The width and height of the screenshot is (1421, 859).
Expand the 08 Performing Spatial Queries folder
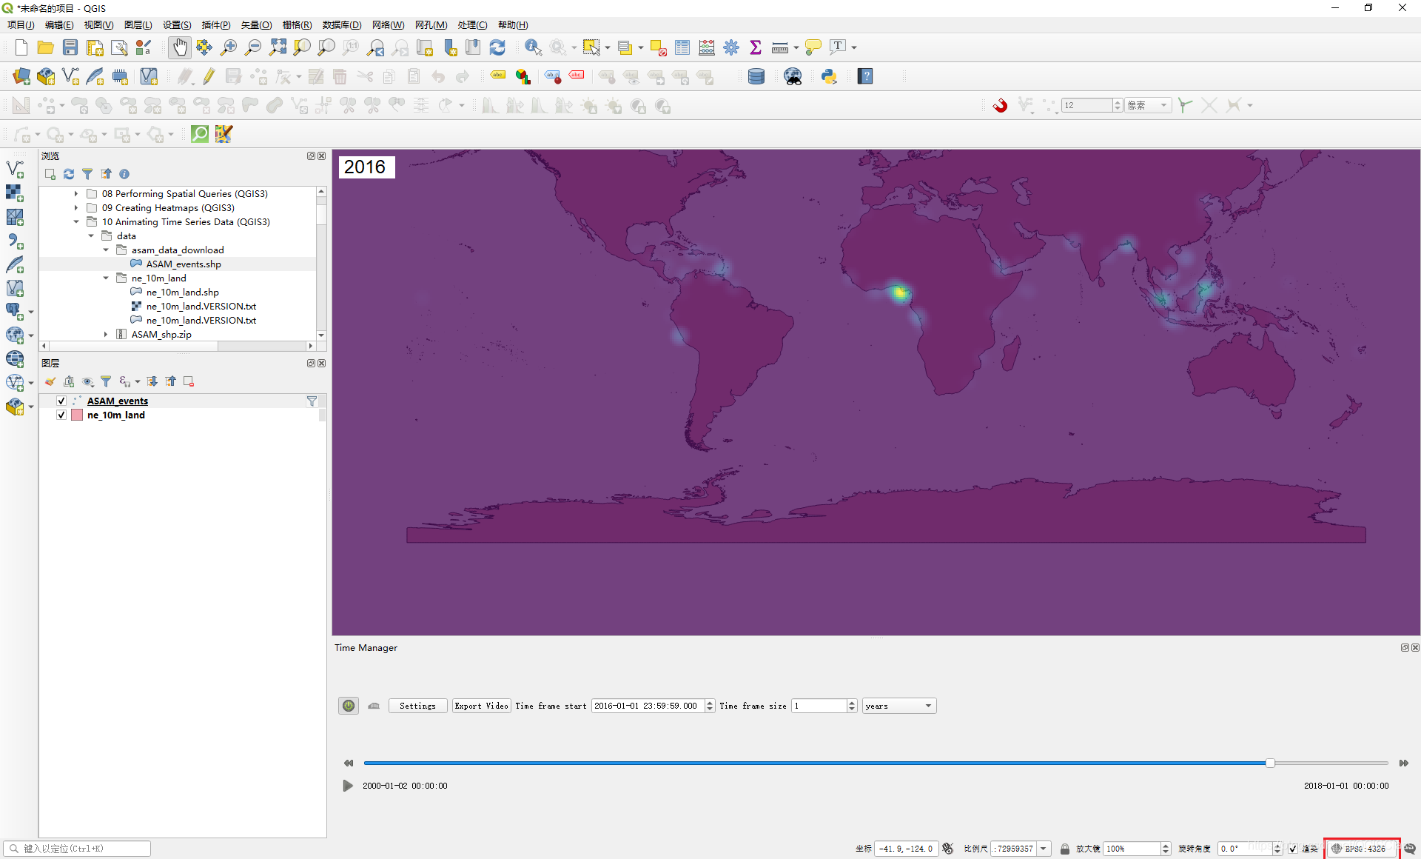[75, 194]
